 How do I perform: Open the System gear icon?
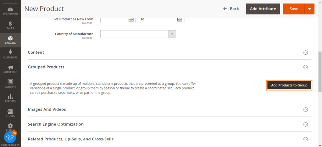coord(10,125)
